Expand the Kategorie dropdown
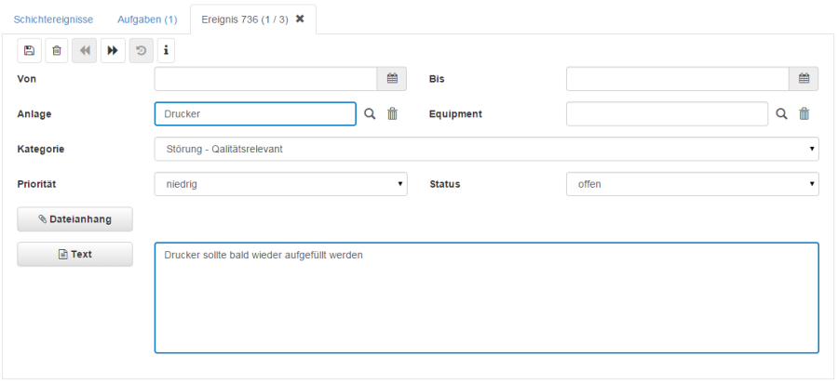838x383 pixels. 486,149
